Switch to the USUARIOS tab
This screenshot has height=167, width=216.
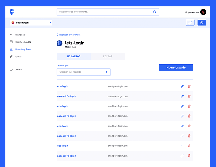74,56
